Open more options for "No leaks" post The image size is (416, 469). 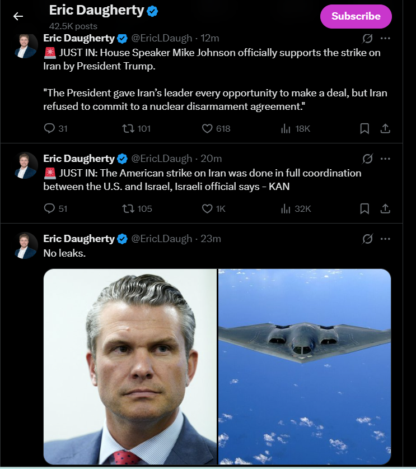[x=385, y=238]
